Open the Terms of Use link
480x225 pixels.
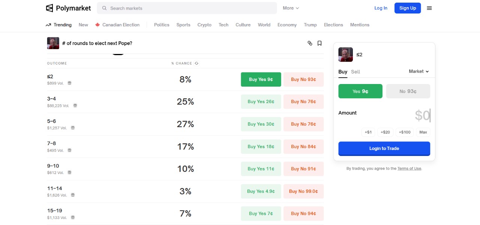coord(409,169)
